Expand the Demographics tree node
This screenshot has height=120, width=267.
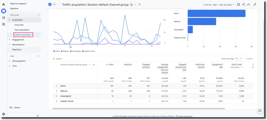click(10, 61)
